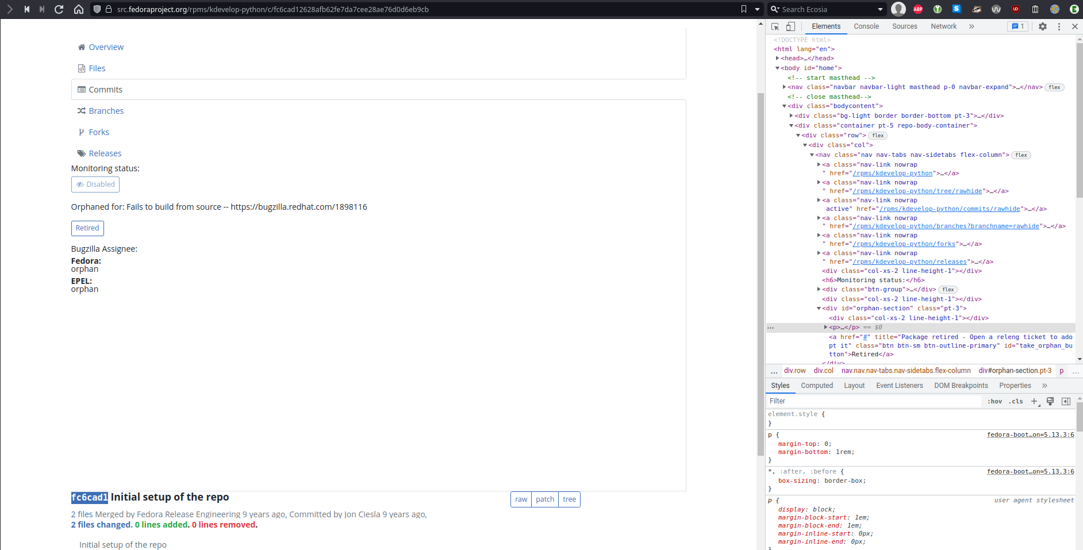Switch to the Computed styles tab
This screenshot has height=550, width=1083.
[817, 386]
